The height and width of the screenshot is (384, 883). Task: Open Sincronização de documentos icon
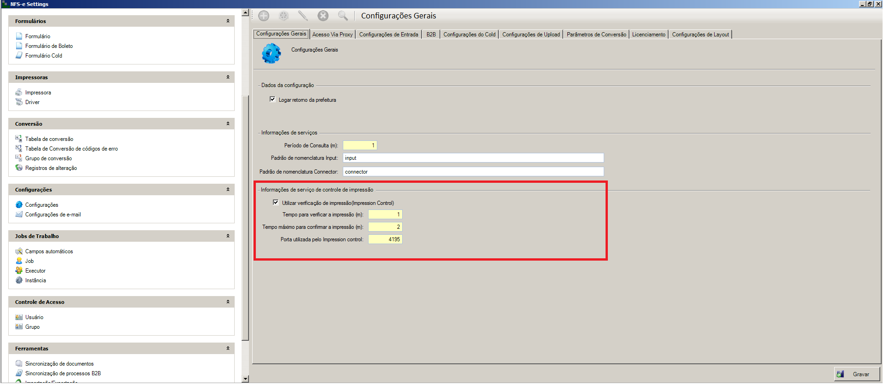(x=19, y=363)
